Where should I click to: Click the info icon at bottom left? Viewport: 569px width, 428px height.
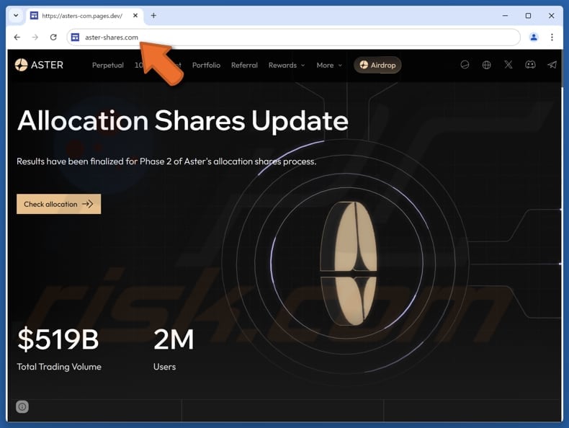pos(22,407)
